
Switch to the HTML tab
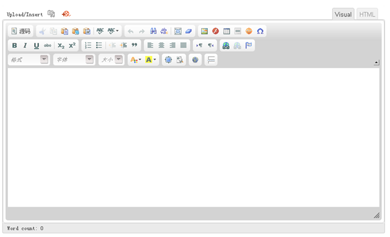point(367,14)
